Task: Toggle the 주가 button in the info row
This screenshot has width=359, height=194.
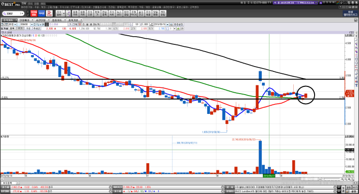Action: pyautogui.click(x=20, y=28)
